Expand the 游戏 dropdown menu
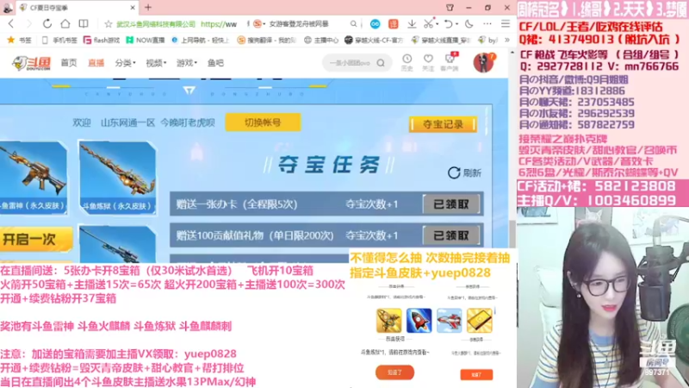 (x=187, y=63)
